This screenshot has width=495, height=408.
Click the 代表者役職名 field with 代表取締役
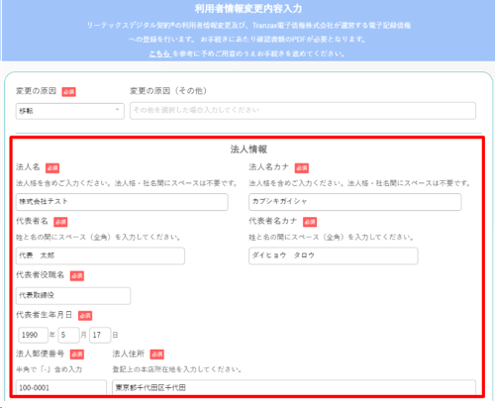tap(73, 296)
